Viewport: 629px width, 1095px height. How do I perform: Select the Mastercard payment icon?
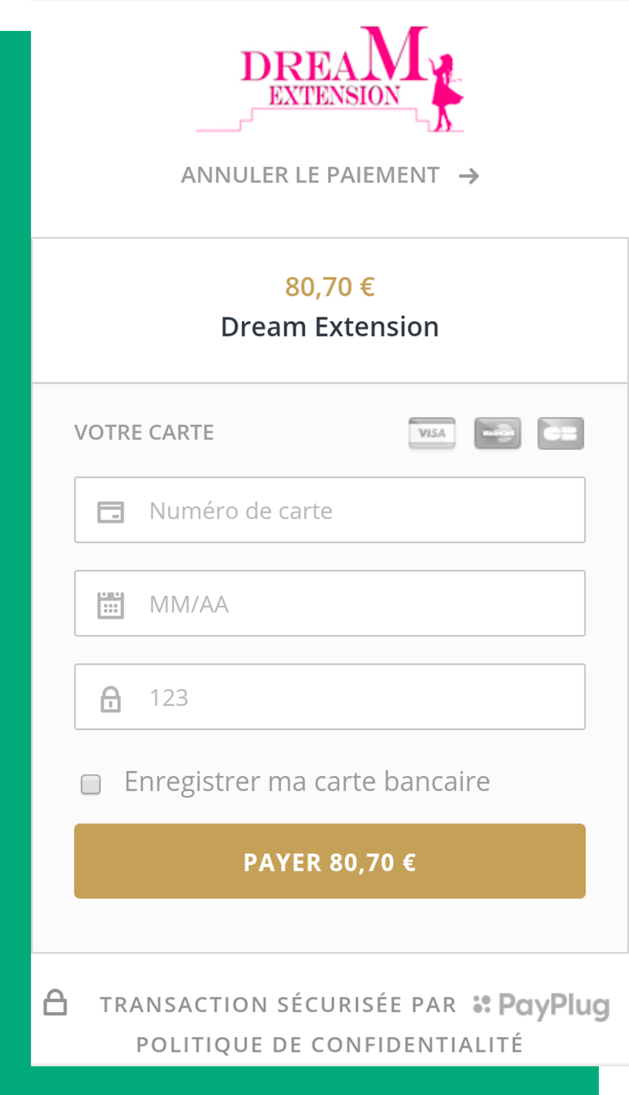click(497, 433)
